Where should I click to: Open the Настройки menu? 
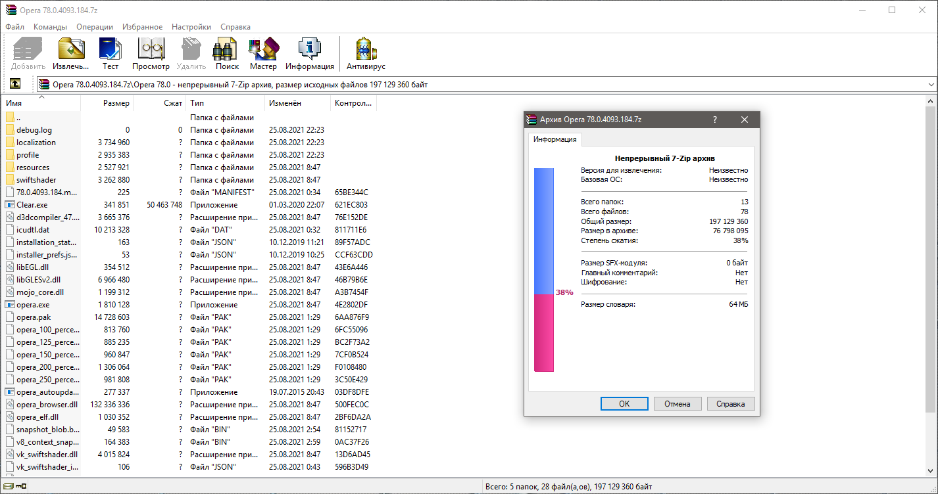[191, 27]
